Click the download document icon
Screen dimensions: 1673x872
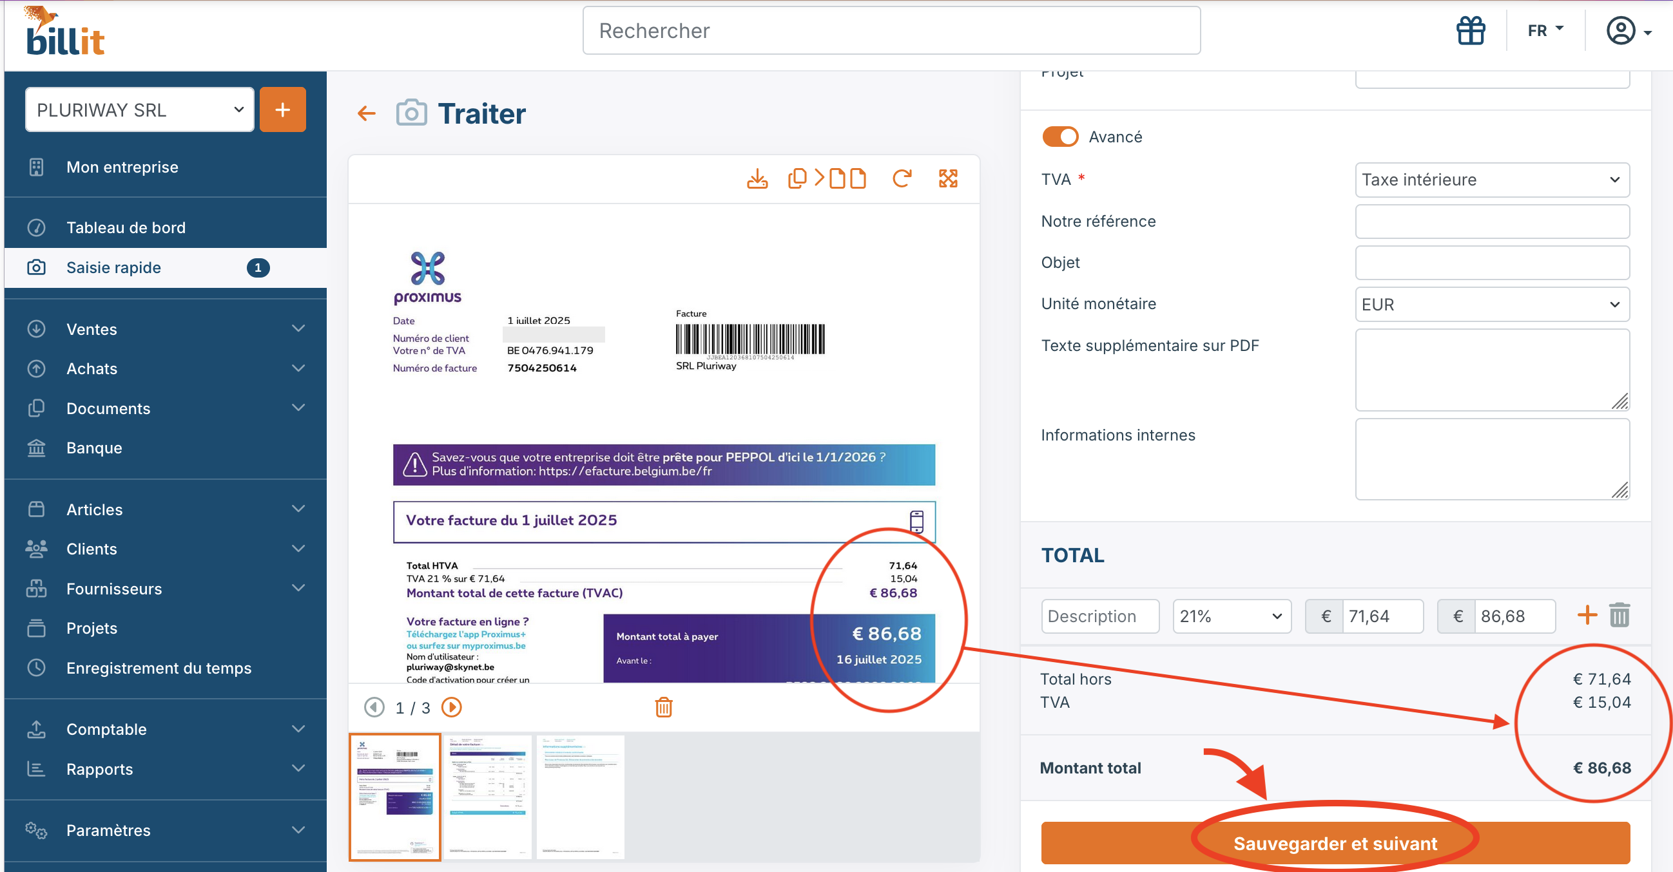coord(757,178)
